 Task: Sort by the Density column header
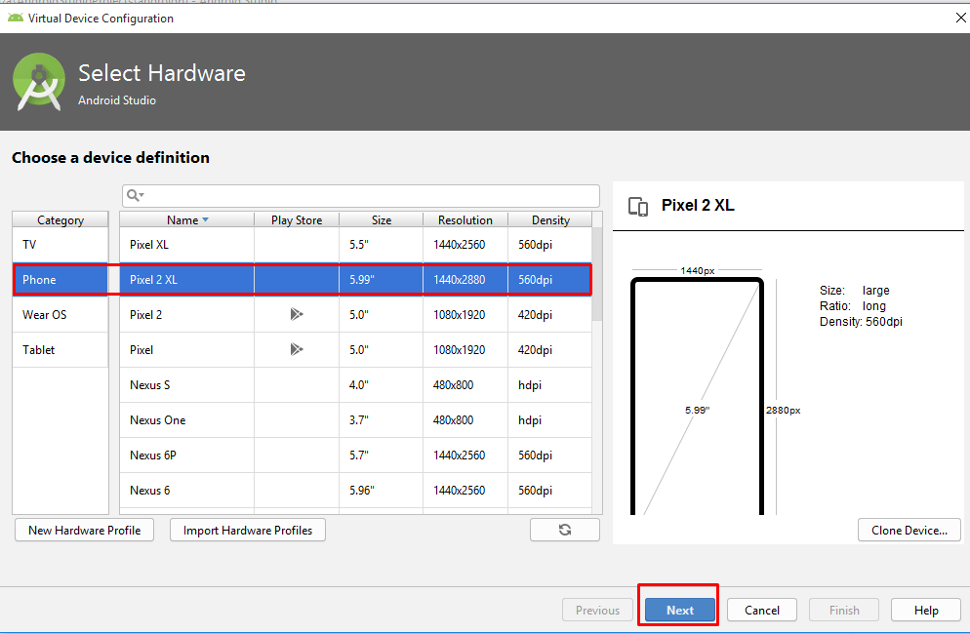(550, 220)
